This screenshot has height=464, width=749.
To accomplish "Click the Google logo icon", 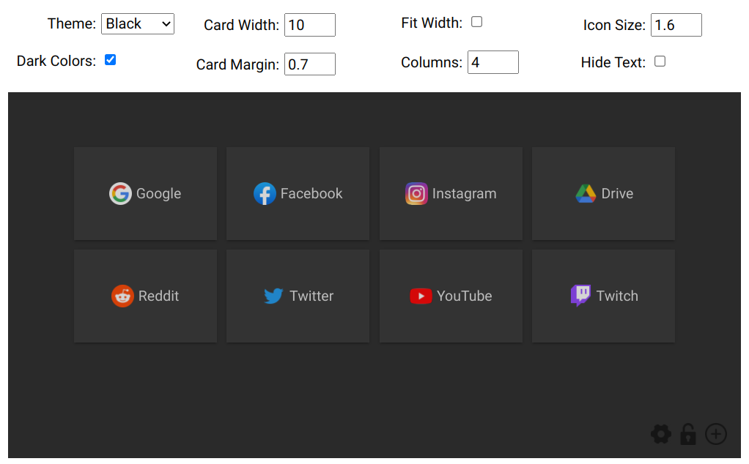I will click(120, 194).
